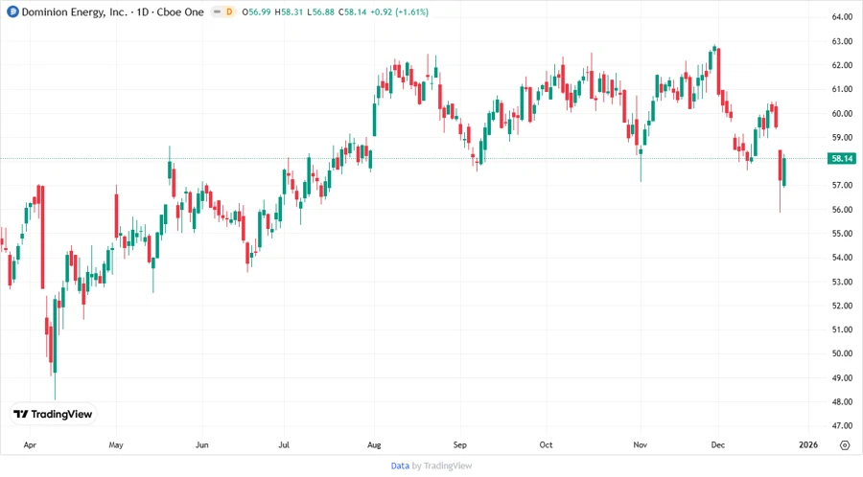Follow the Data link below the chart
This screenshot has height=477, width=863.
[x=400, y=466]
